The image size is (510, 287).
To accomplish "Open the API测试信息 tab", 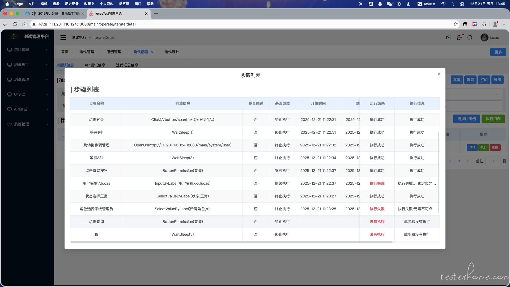I will coord(95,65).
